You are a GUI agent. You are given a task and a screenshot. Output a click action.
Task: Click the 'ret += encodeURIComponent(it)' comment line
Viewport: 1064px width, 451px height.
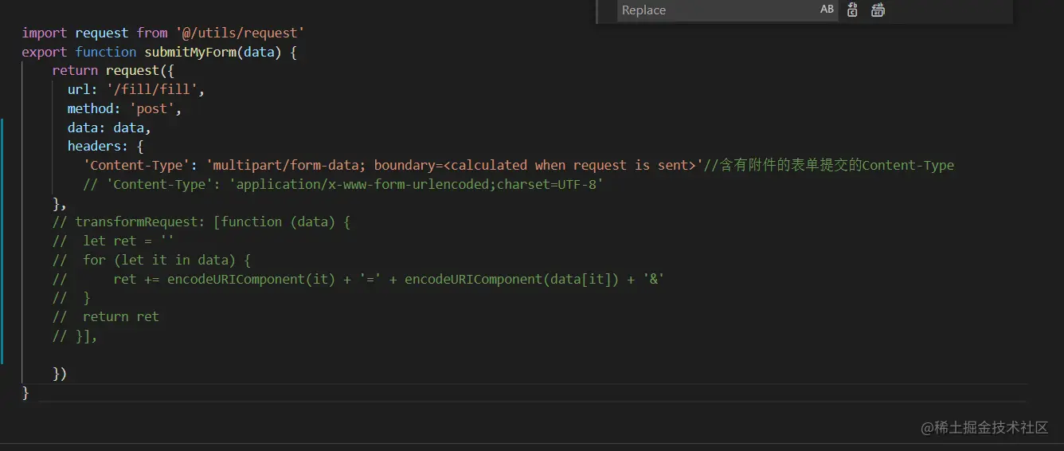[x=358, y=279]
